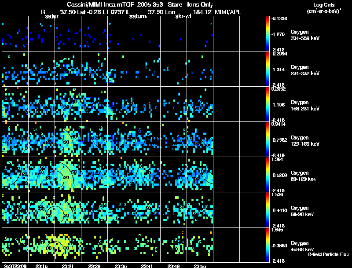Select the 'Oxygen 129-169 keV' label
This screenshot has height=268, width=352.
305,141
